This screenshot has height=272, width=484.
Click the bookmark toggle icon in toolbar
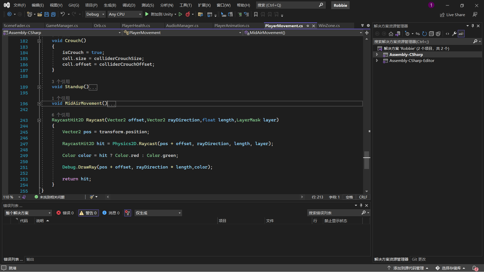[x=256, y=14]
